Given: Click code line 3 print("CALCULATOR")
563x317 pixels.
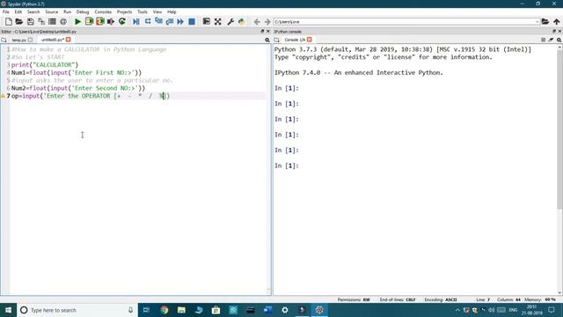Looking at the screenshot, I should pyautogui.click(x=45, y=65).
